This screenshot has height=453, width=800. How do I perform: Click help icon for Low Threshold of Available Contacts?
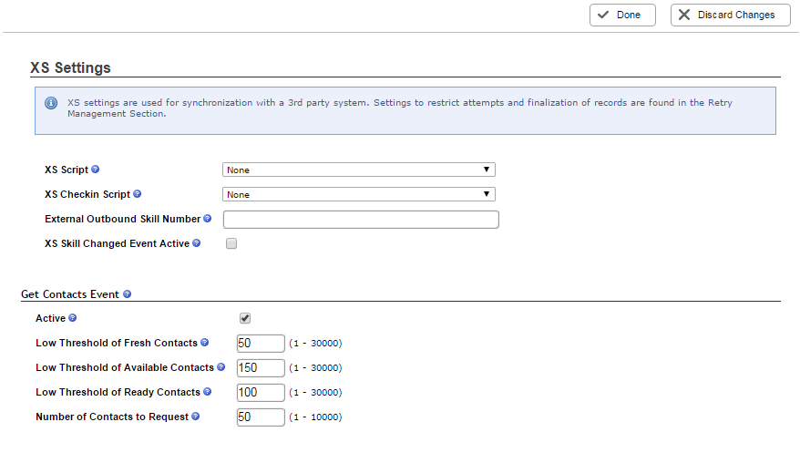tap(221, 366)
